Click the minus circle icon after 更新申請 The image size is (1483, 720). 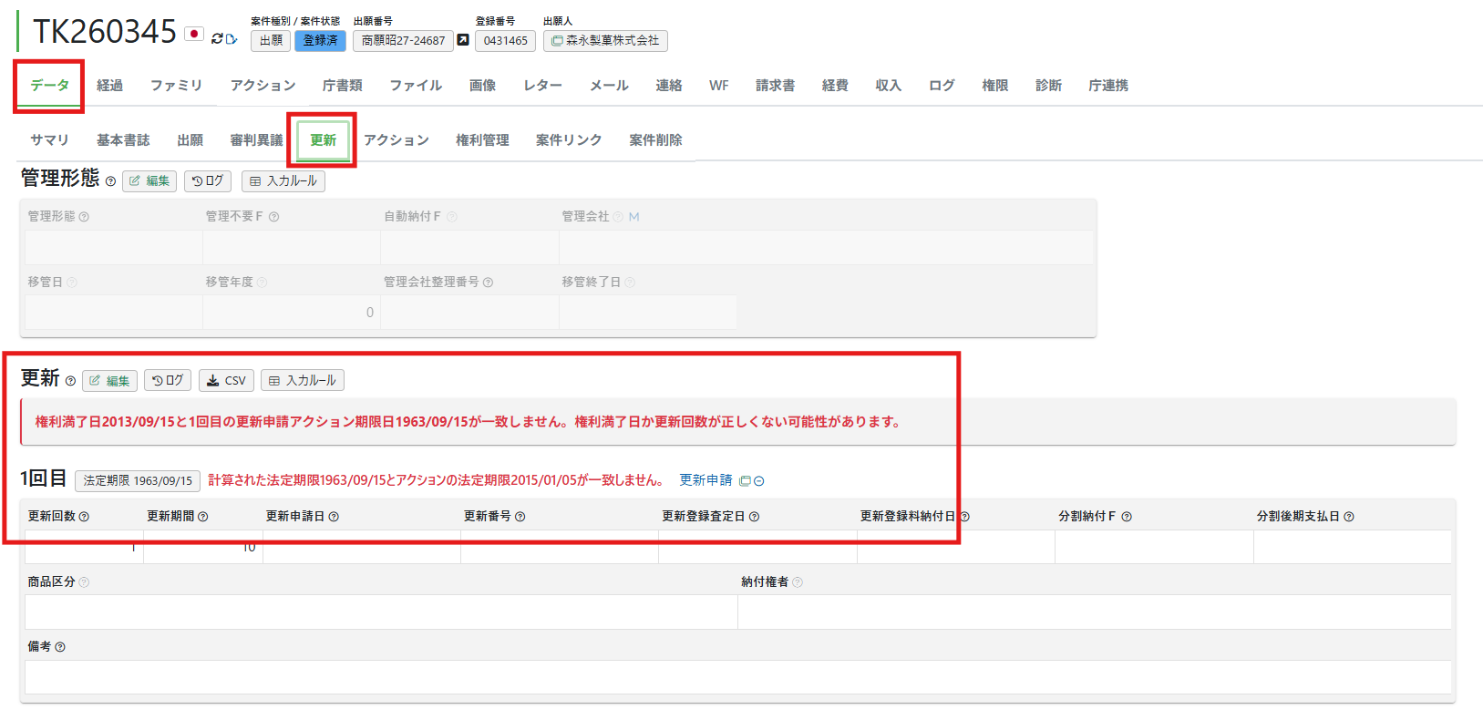pyautogui.click(x=758, y=481)
